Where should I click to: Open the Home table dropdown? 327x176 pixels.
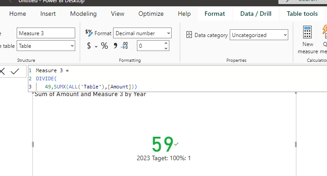[x=46, y=46]
